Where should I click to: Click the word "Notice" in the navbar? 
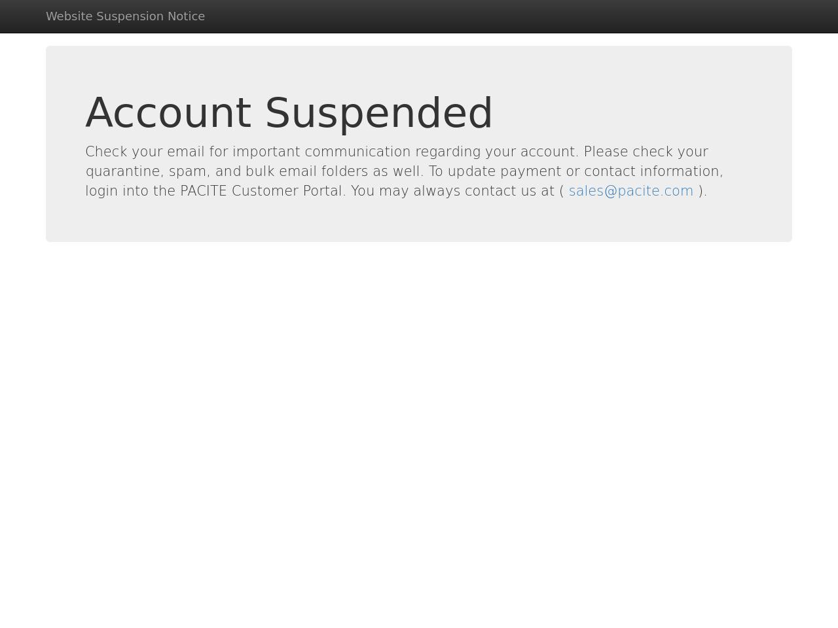pos(186,16)
